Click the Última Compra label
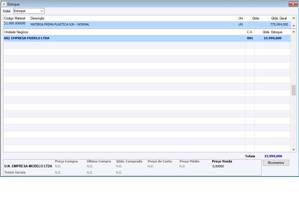This screenshot has width=299, height=208. coord(99,161)
